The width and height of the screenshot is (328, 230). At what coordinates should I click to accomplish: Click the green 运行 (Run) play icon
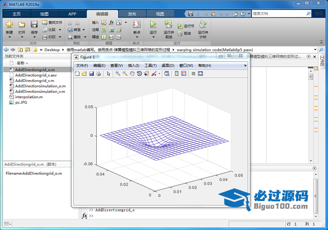click(x=153, y=24)
